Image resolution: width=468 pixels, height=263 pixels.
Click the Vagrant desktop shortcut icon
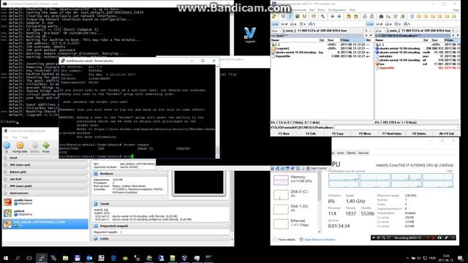coord(250,34)
